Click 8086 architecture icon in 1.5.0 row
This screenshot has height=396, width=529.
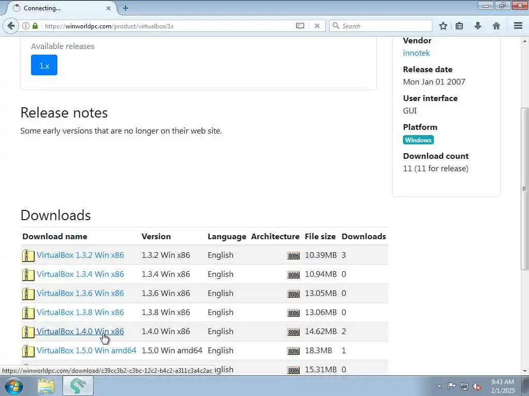(293, 351)
